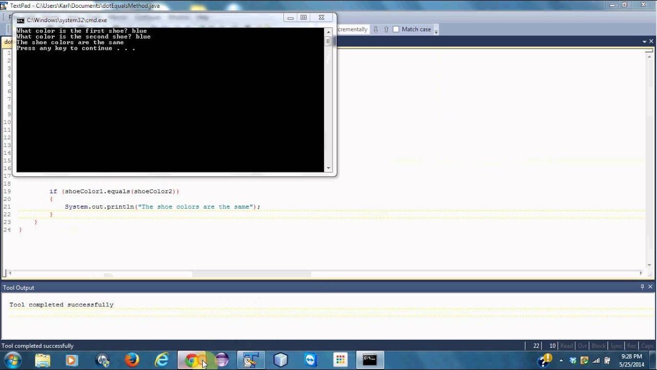The width and height of the screenshot is (657, 370).
Task: Click the System.out.println code line
Action: tap(163, 207)
